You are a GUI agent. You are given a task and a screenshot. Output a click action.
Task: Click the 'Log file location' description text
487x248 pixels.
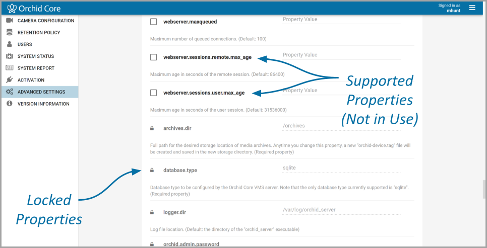pos(224,229)
